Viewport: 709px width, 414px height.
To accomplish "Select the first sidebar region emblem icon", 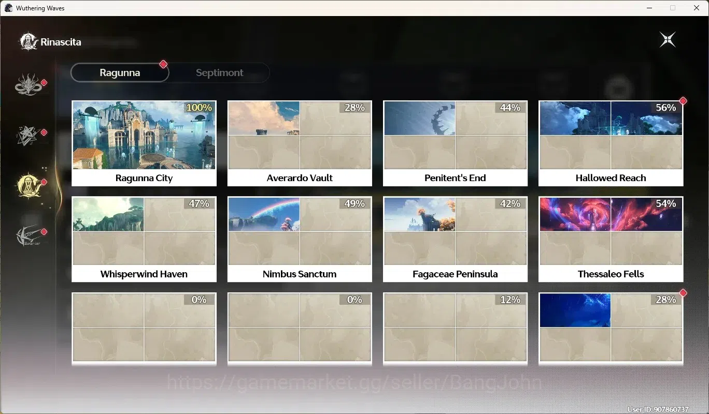I will click(28, 85).
